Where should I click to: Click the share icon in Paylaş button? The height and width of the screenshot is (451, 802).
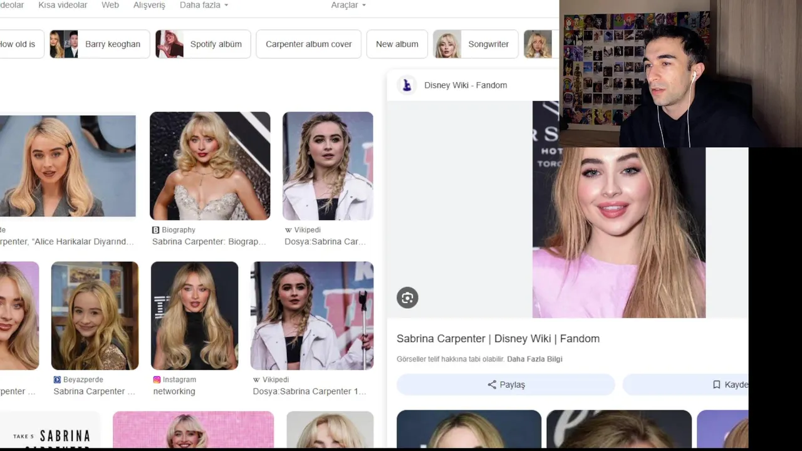click(x=492, y=385)
